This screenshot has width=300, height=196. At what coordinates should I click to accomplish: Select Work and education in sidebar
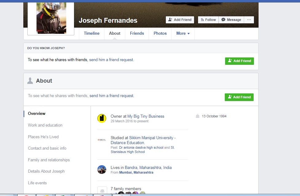[x=45, y=125]
